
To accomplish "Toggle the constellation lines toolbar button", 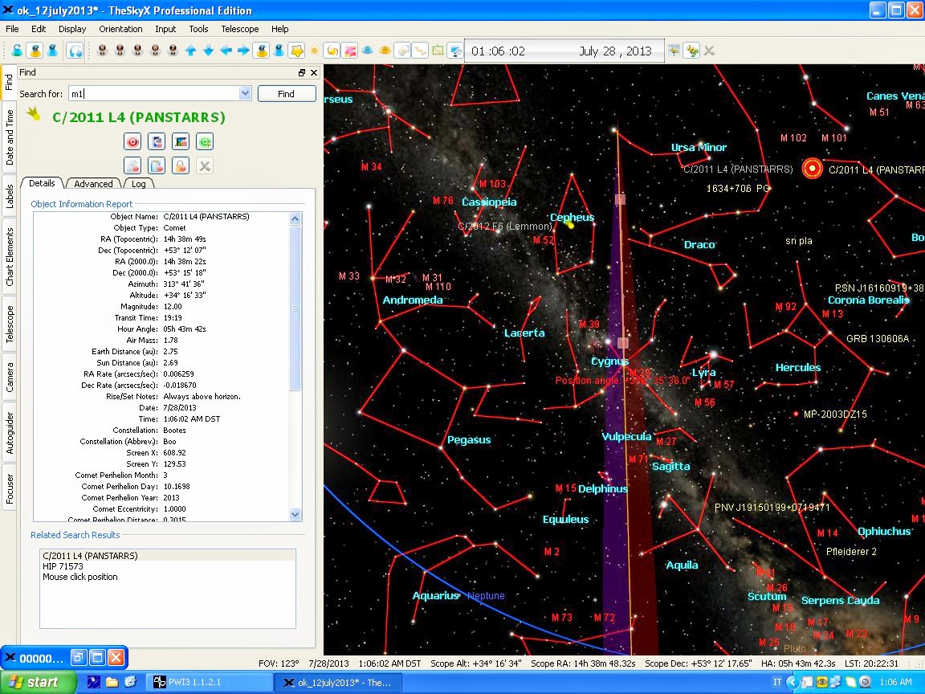I will [420, 51].
